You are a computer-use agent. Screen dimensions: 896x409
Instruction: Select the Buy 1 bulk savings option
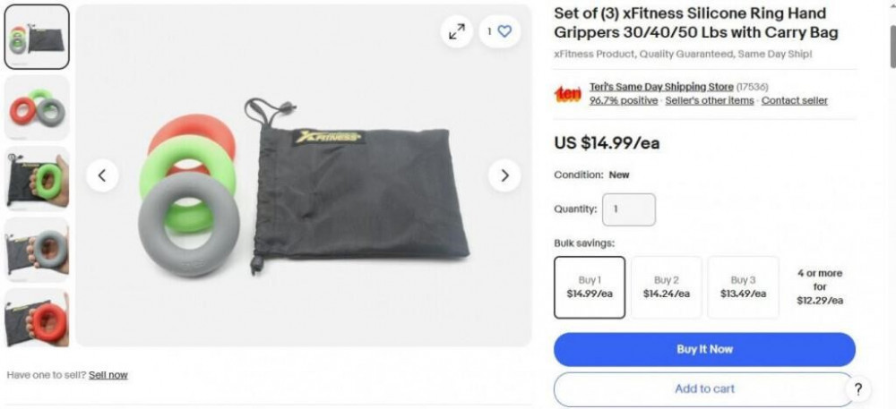[590, 287]
